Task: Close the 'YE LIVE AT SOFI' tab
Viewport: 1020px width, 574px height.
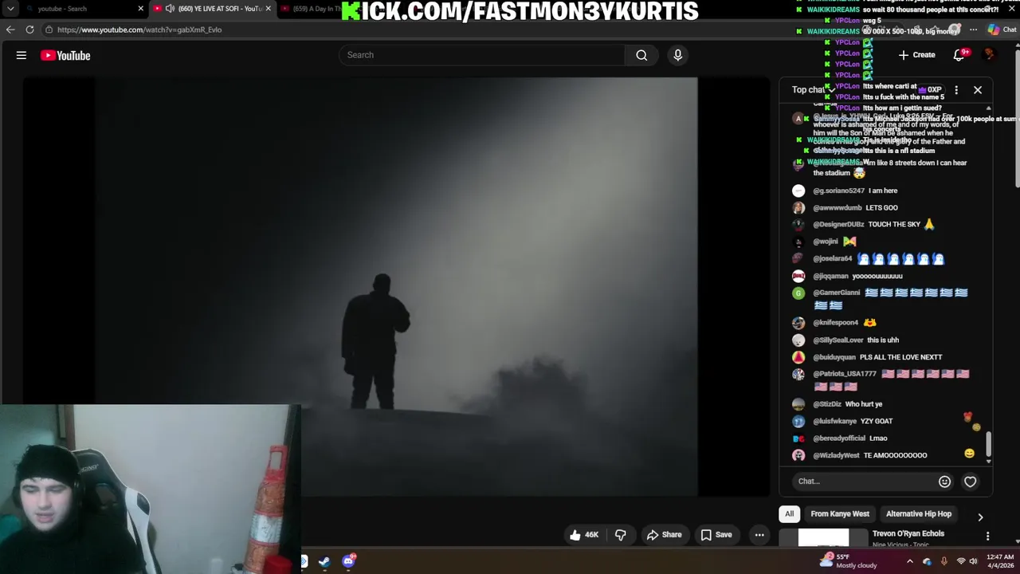Action: pos(269,9)
